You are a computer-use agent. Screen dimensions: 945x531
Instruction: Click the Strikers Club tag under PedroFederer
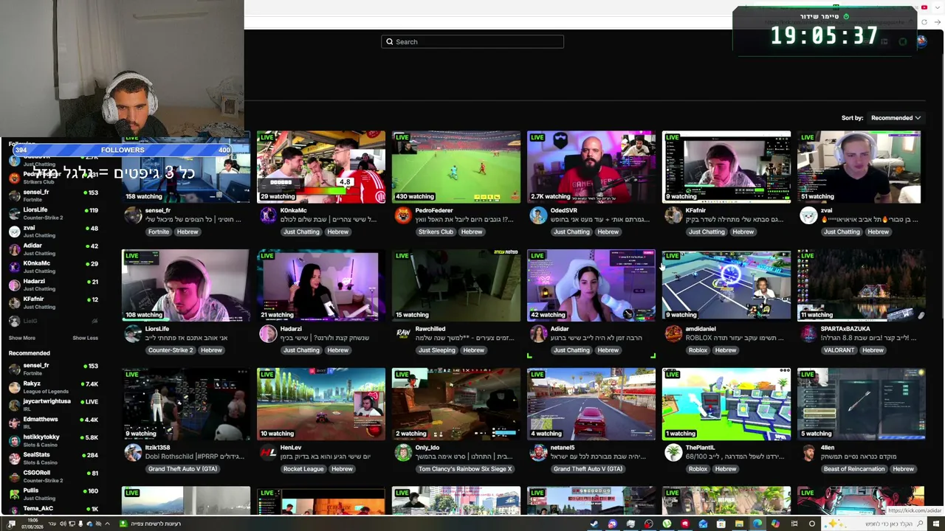click(x=436, y=232)
